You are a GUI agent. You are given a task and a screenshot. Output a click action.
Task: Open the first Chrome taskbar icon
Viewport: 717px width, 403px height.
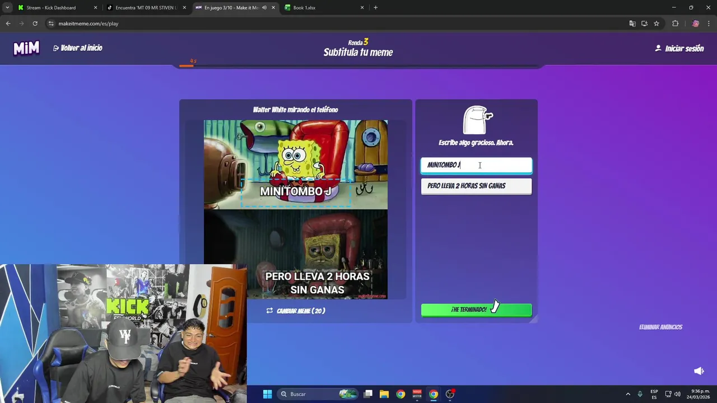point(401,394)
